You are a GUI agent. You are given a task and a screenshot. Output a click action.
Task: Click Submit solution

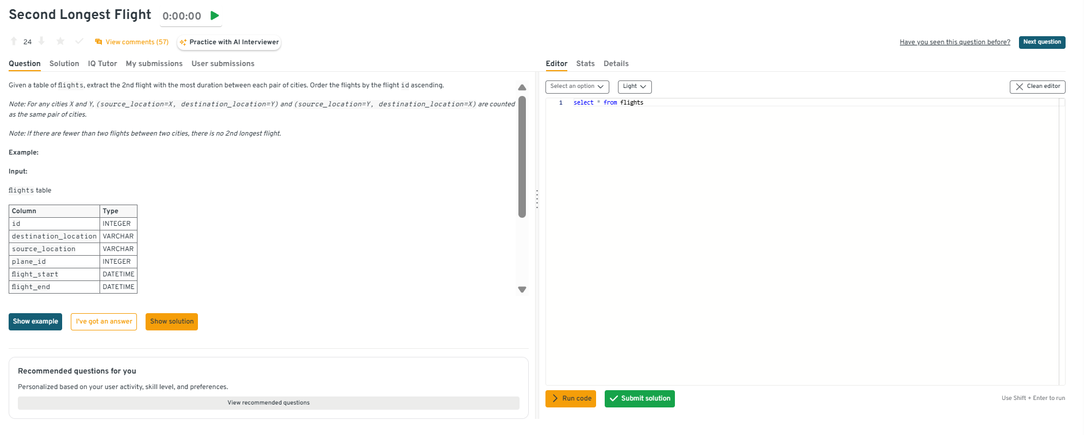(x=639, y=398)
